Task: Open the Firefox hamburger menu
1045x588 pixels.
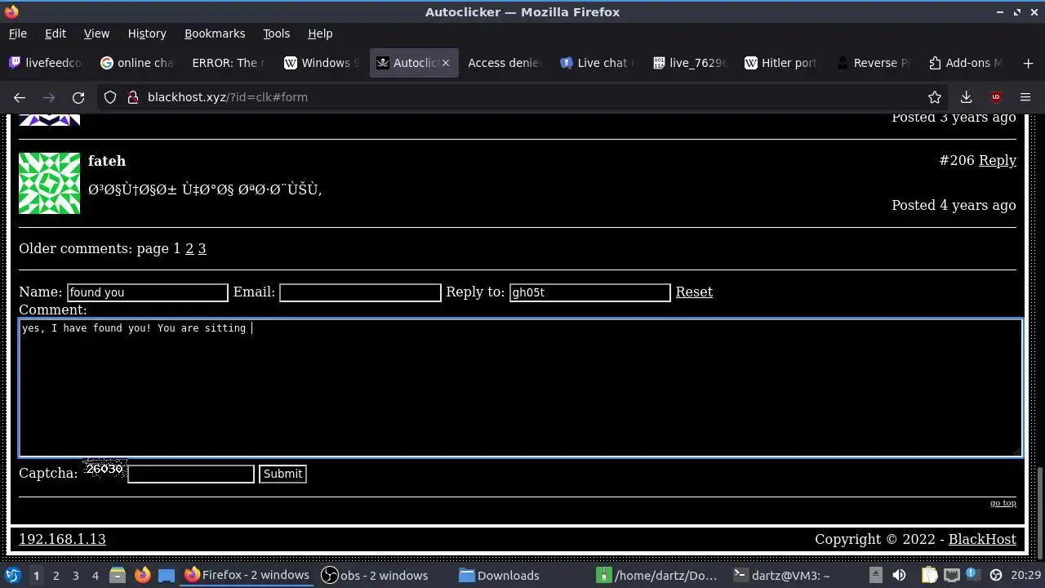Action: [x=1025, y=97]
